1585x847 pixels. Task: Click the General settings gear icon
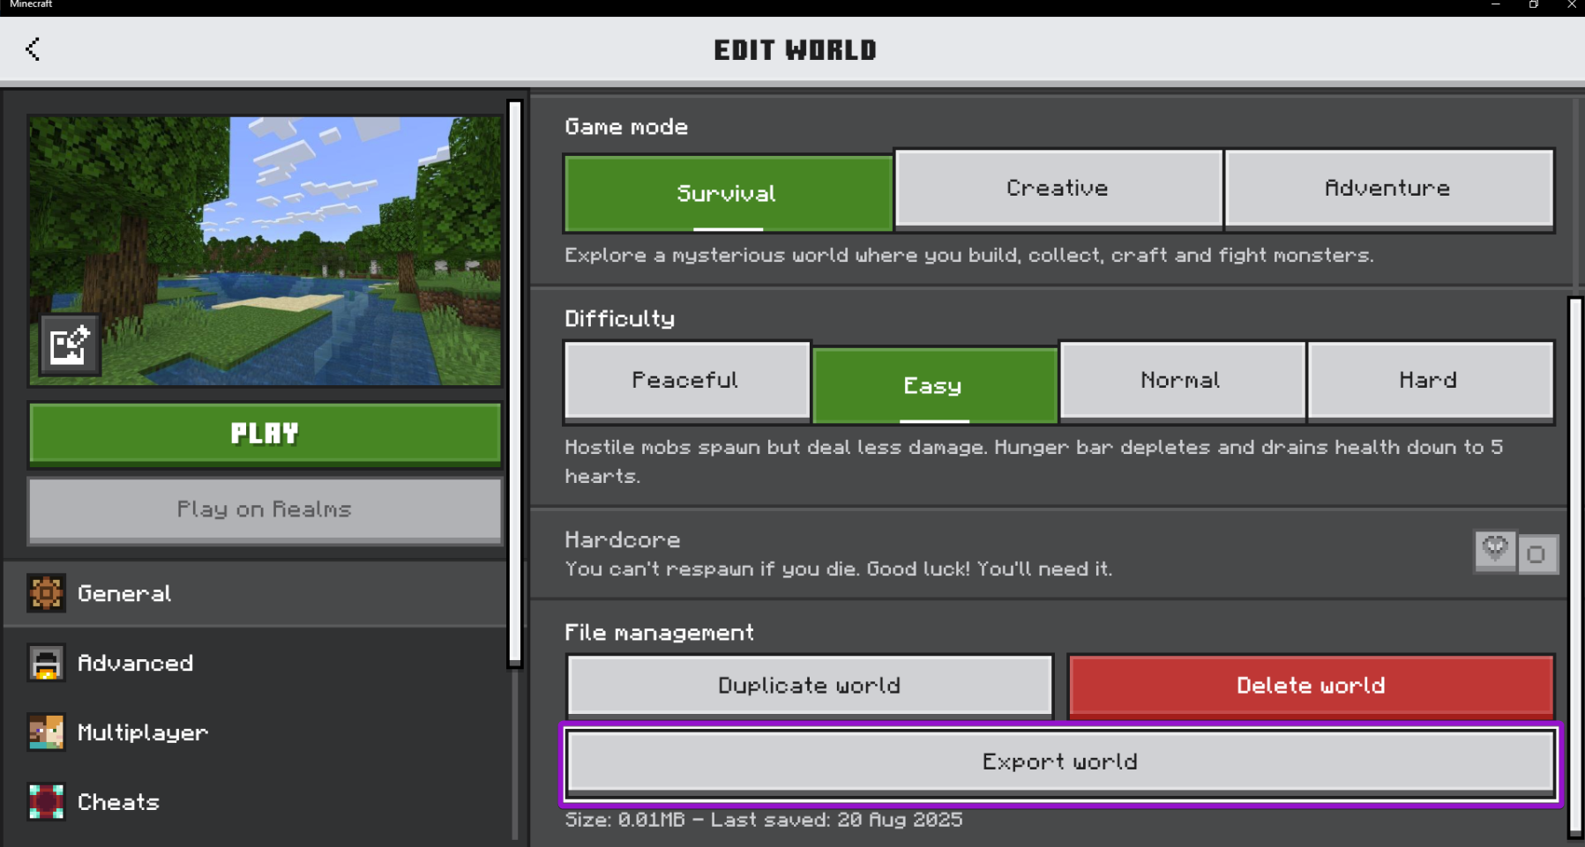(46, 592)
